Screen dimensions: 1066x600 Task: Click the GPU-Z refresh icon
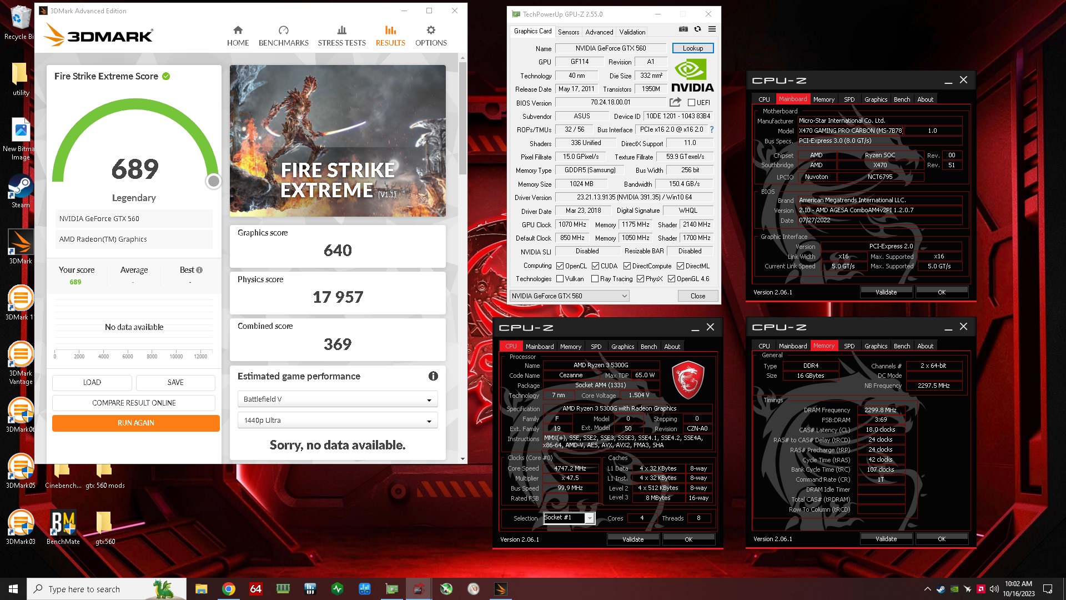(x=697, y=29)
